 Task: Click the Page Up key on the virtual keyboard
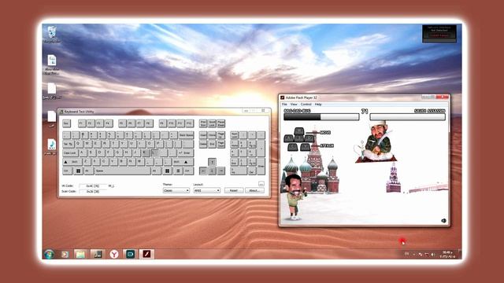pyautogui.click(x=220, y=135)
